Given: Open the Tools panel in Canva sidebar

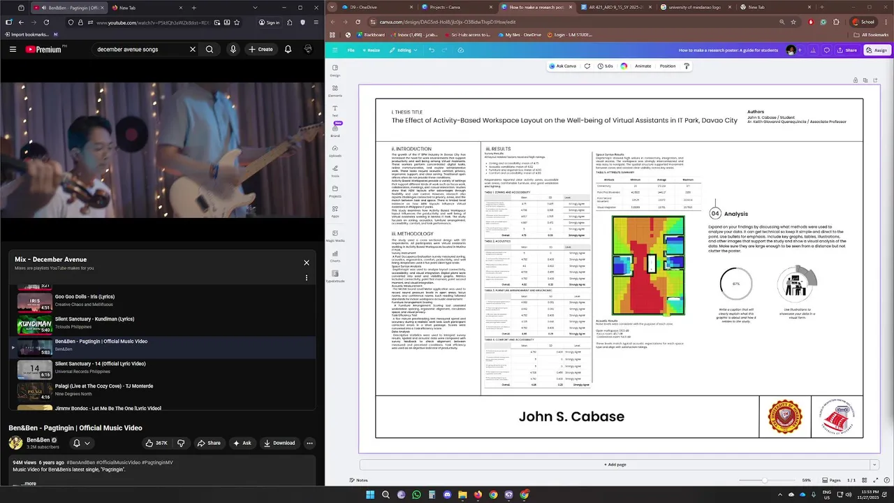Looking at the screenshot, I should pyautogui.click(x=335, y=171).
